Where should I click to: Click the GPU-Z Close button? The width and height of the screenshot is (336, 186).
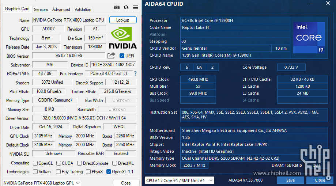click(126, 183)
